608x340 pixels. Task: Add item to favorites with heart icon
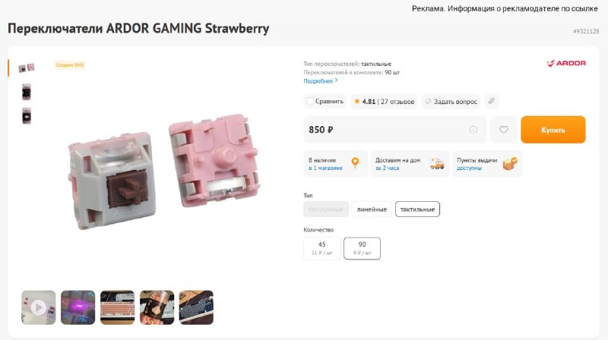click(x=503, y=130)
